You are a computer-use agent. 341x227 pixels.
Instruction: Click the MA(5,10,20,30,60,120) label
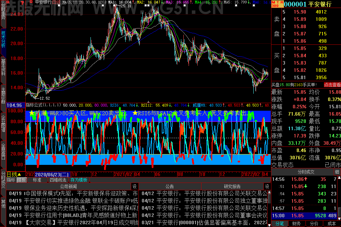pos(84,2)
